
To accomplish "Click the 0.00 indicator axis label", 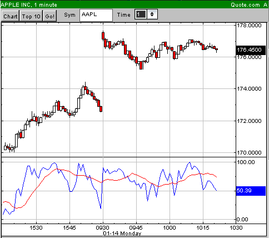I will coord(242,220).
